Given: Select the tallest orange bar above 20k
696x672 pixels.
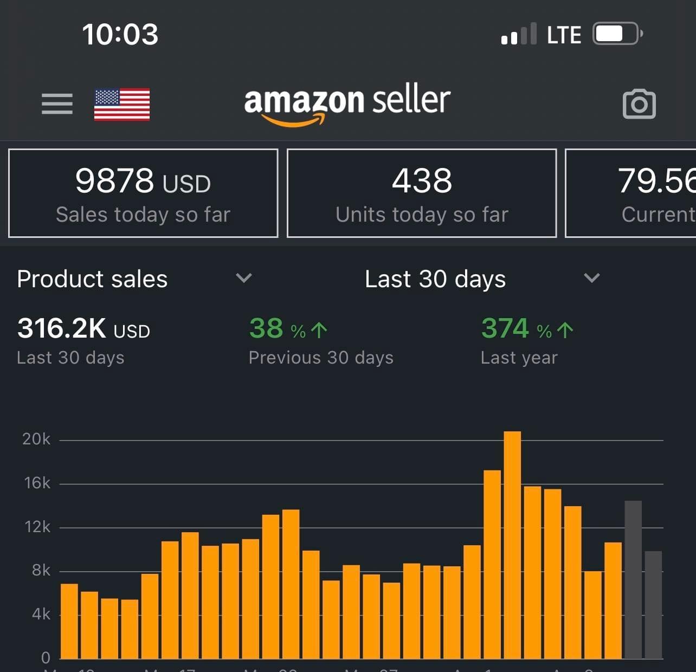Looking at the screenshot, I should [x=512, y=545].
